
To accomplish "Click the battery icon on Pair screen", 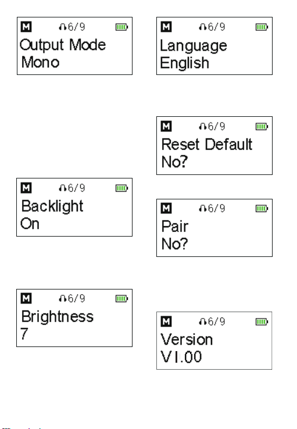I will 262,209.
